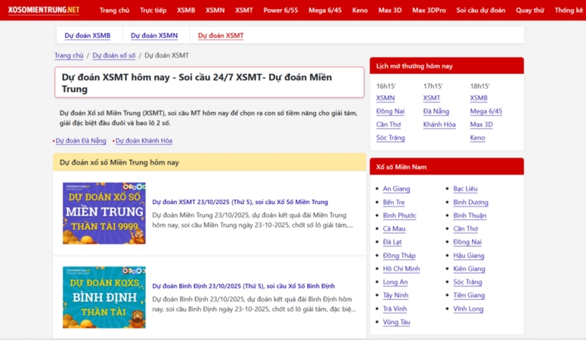Open the Dự đoán XSMT 23/10/2025 article title
This screenshot has width=586, height=340.
coord(240,202)
